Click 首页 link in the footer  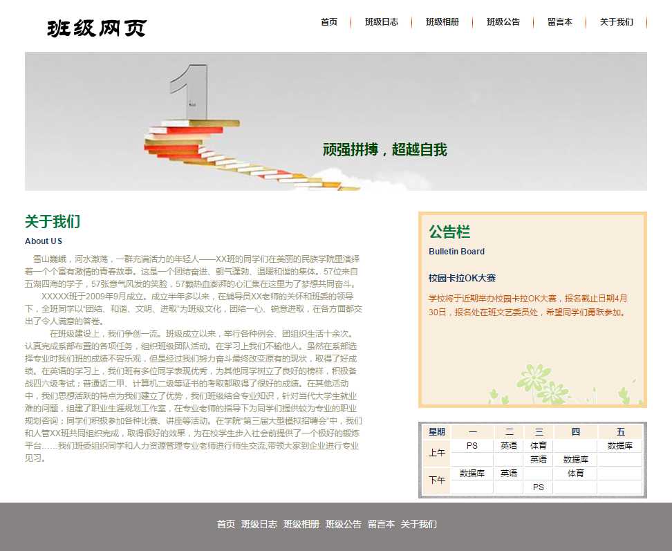tap(226, 524)
